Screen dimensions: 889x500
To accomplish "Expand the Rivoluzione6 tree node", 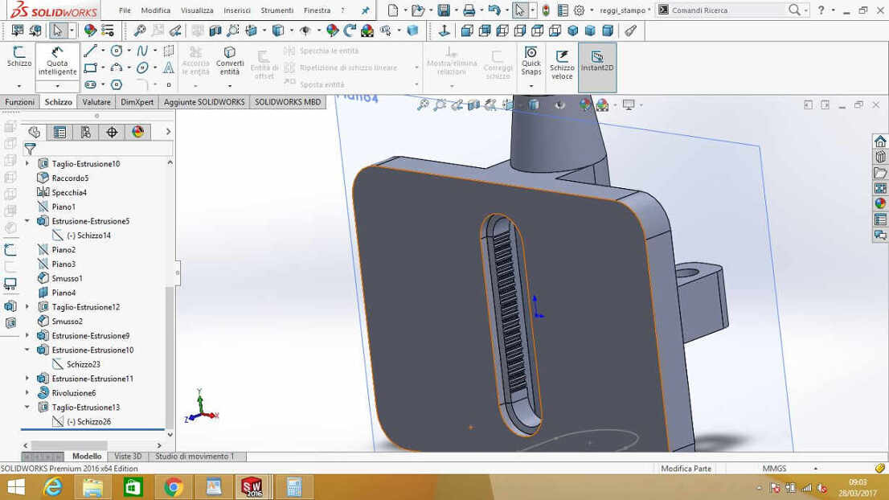I will (27, 393).
